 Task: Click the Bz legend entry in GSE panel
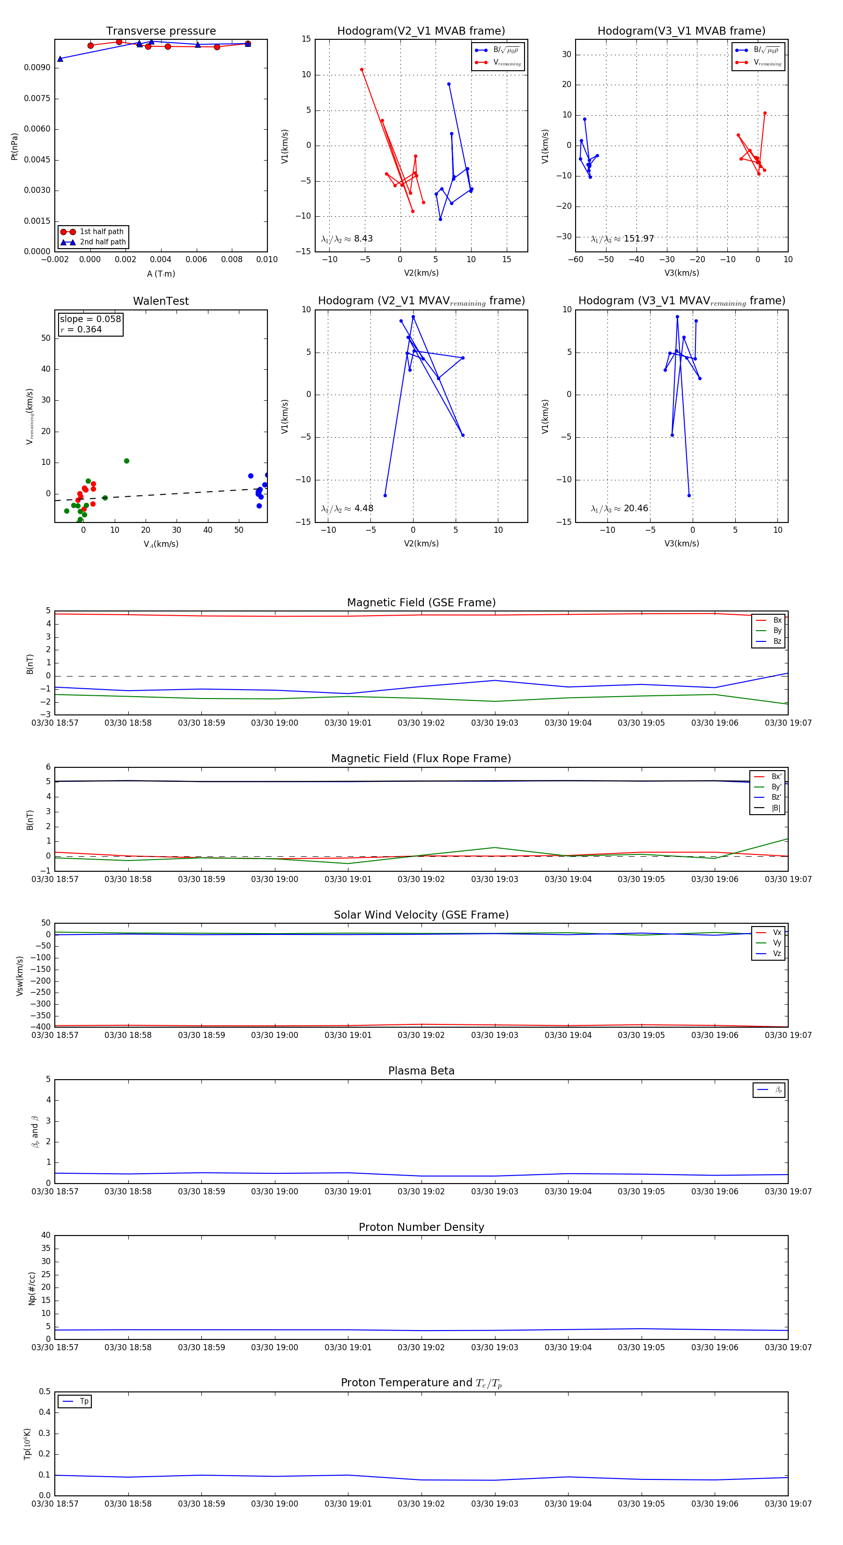[x=769, y=642]
